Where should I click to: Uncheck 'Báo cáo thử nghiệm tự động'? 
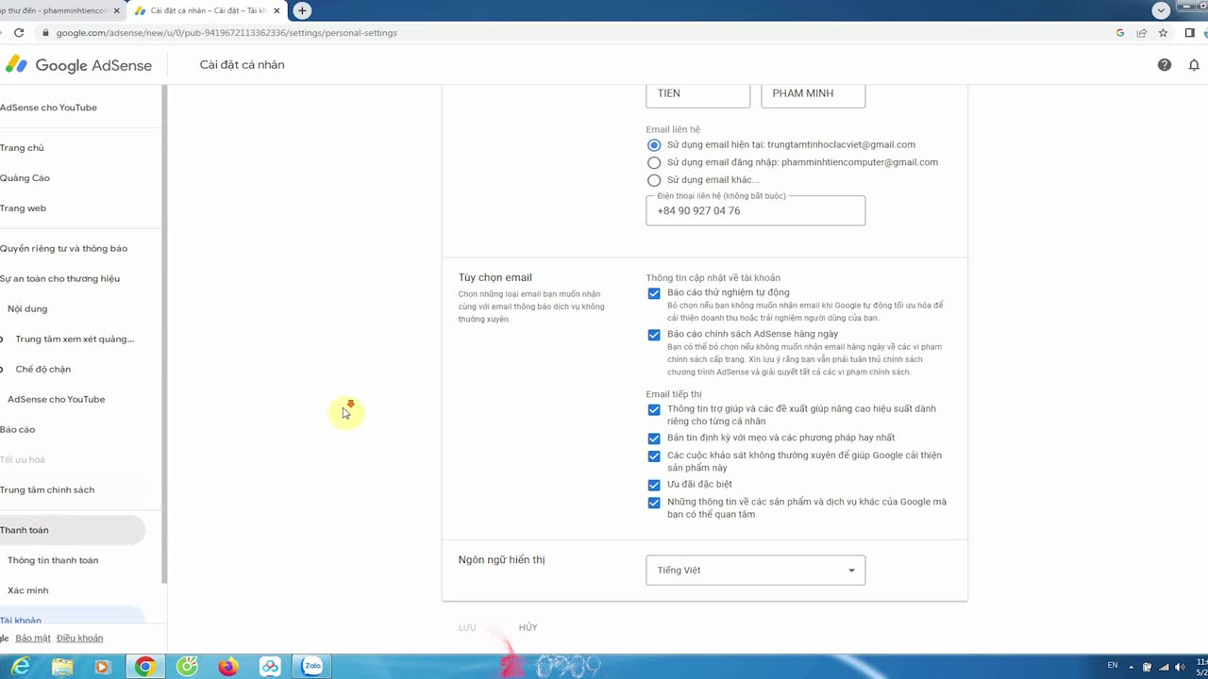[654, 293]
